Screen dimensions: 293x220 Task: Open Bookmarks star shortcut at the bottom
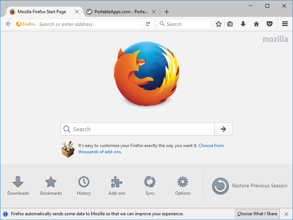pos(51,186)
